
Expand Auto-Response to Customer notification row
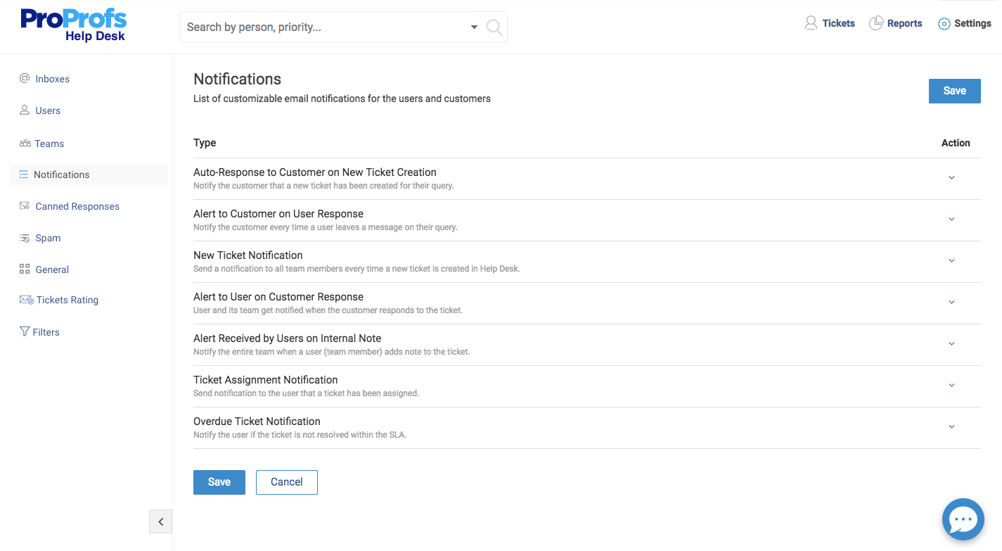coord(951,178)
